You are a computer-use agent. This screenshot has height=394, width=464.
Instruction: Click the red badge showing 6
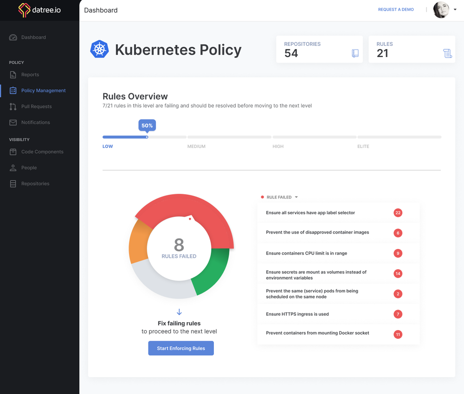pyautogui.click(x=398, y=233)
